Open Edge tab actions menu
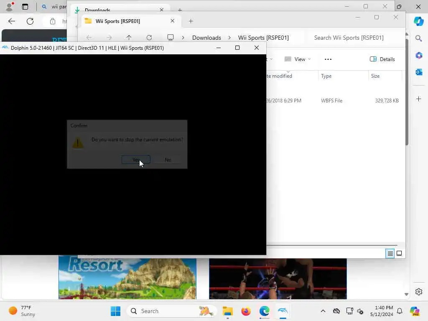 coord(25,7)
